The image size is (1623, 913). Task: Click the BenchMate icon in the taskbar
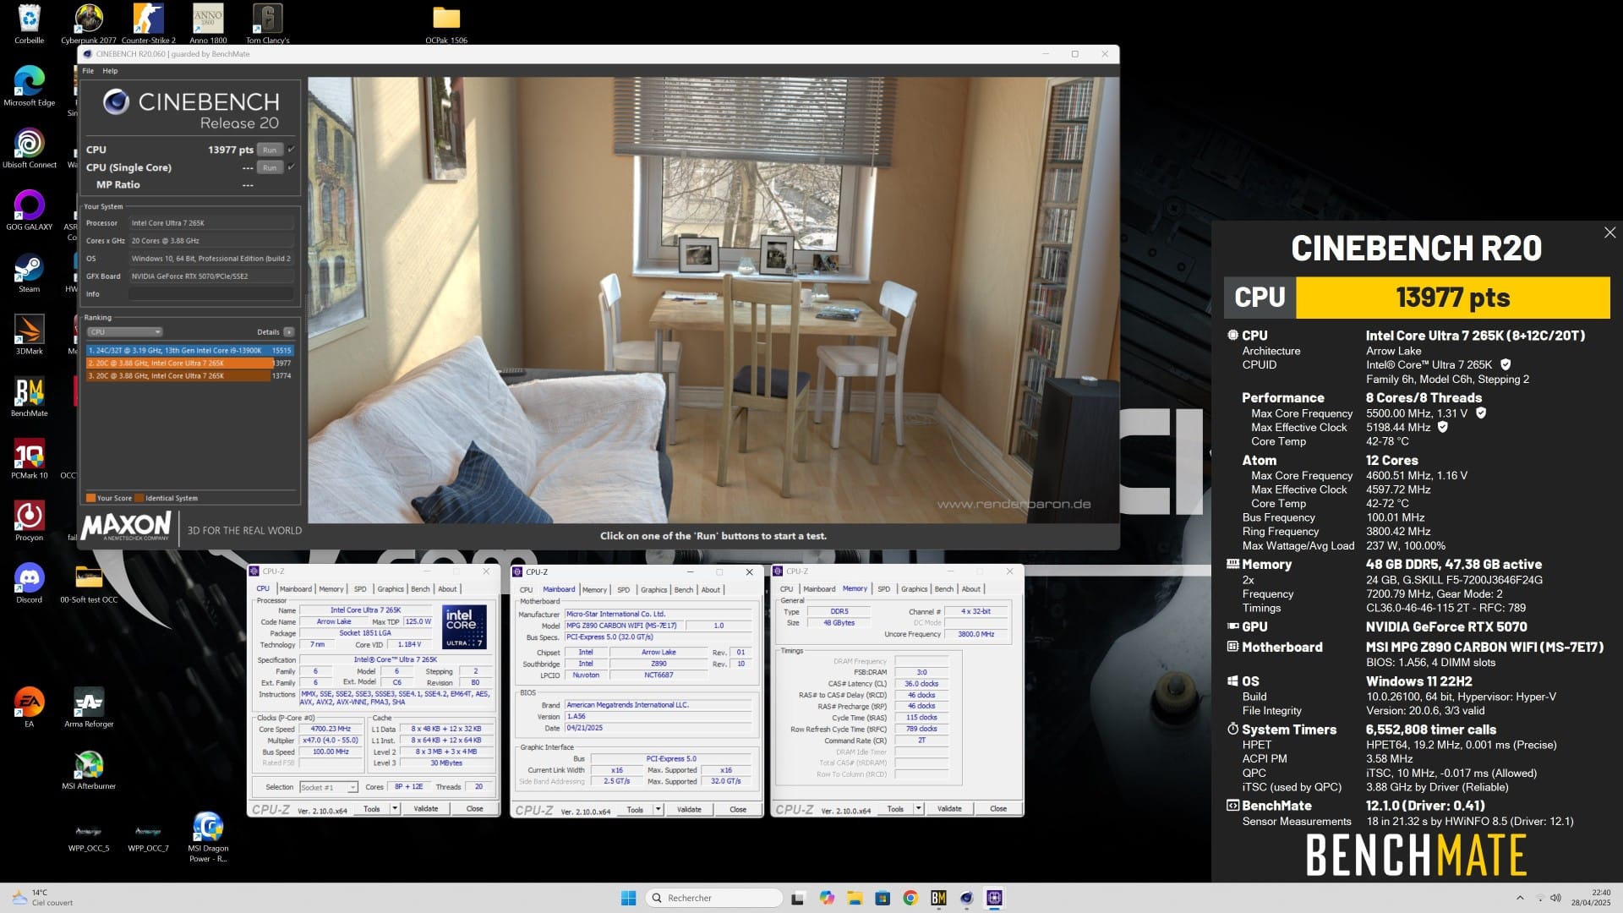point(938,898)
